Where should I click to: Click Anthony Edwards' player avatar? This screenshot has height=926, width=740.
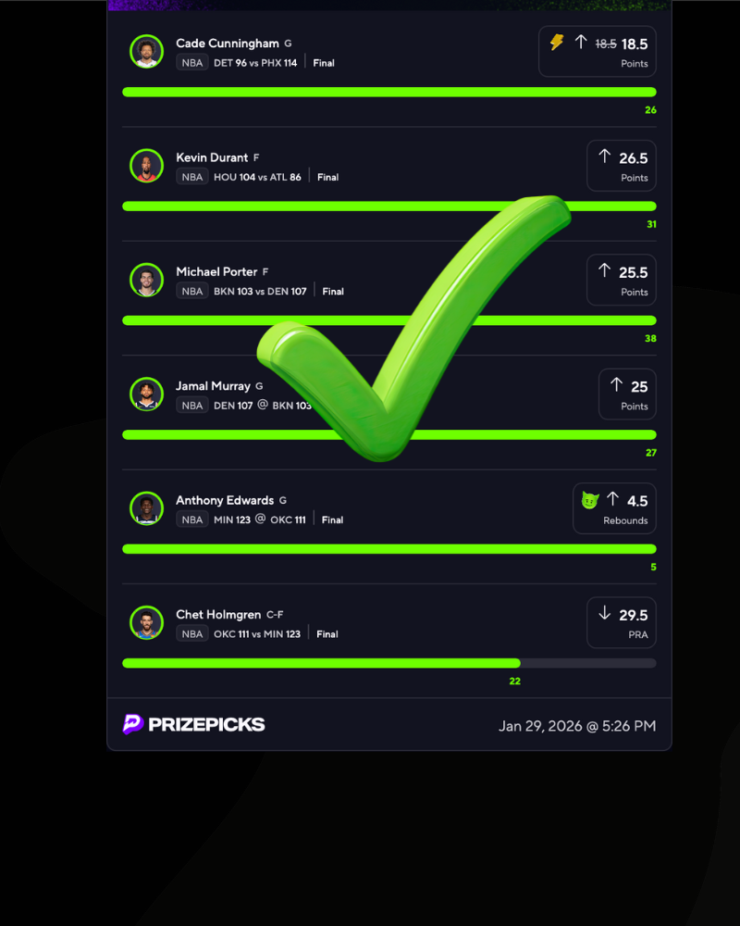coord(146,508)
